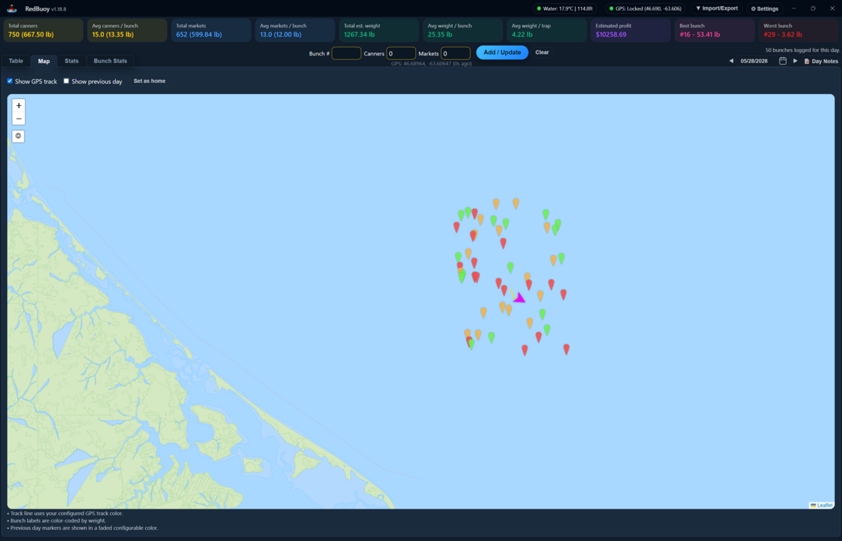Click the Worst bunch #29 card

pyautogui.click(x=798, y=30)
